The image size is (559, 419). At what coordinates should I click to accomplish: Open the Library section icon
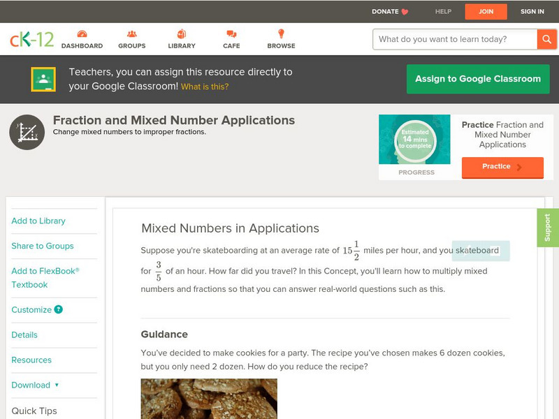coord(180,33)
